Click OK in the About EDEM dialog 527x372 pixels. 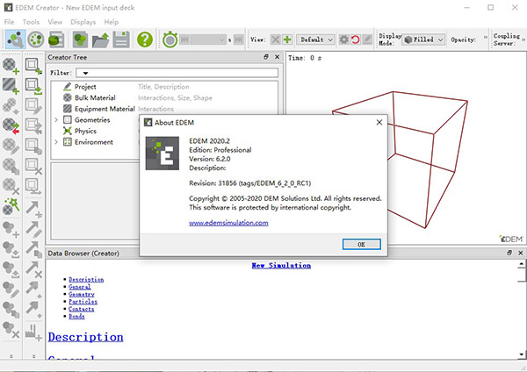coord(361,243)
